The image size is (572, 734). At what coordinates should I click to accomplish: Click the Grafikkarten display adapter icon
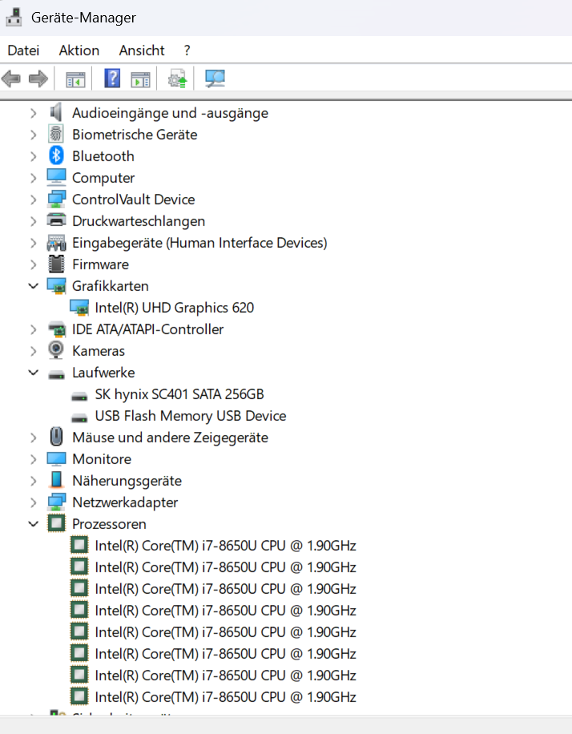pyautogui.click(x=56, y=285)
